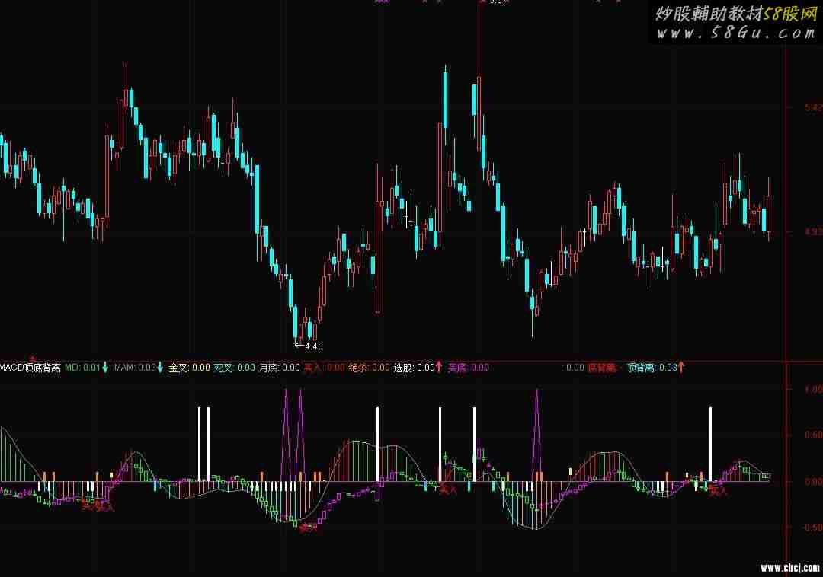Click the up arrow beside 选股 value

click(439, 368)
